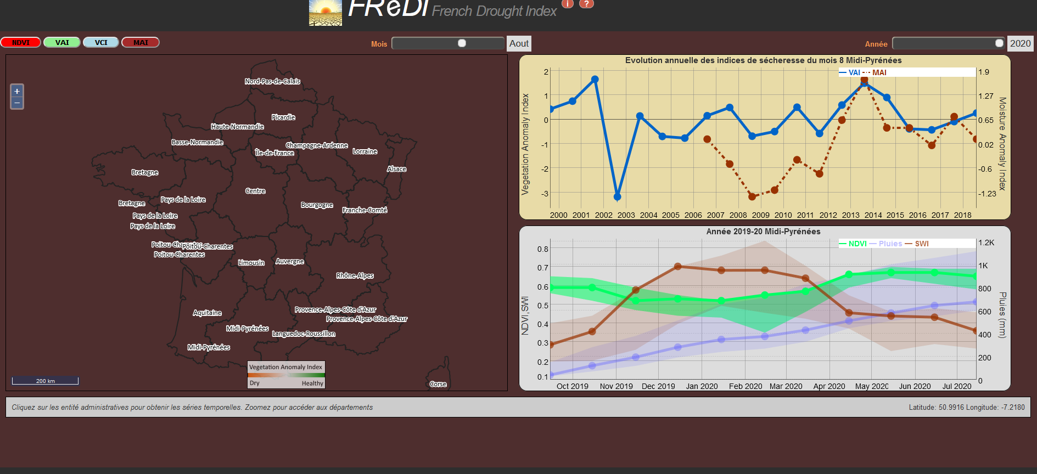
Task: Open the question mark help icon
Action: [586, 4]
